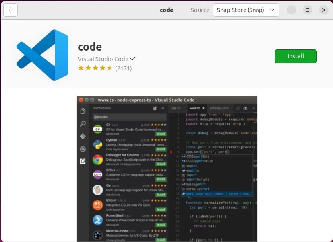Select the Extensions icon in screenshot activity bar
Viewport: 333px width, 242px height.
pyautogui.click(x=83, y=161)
